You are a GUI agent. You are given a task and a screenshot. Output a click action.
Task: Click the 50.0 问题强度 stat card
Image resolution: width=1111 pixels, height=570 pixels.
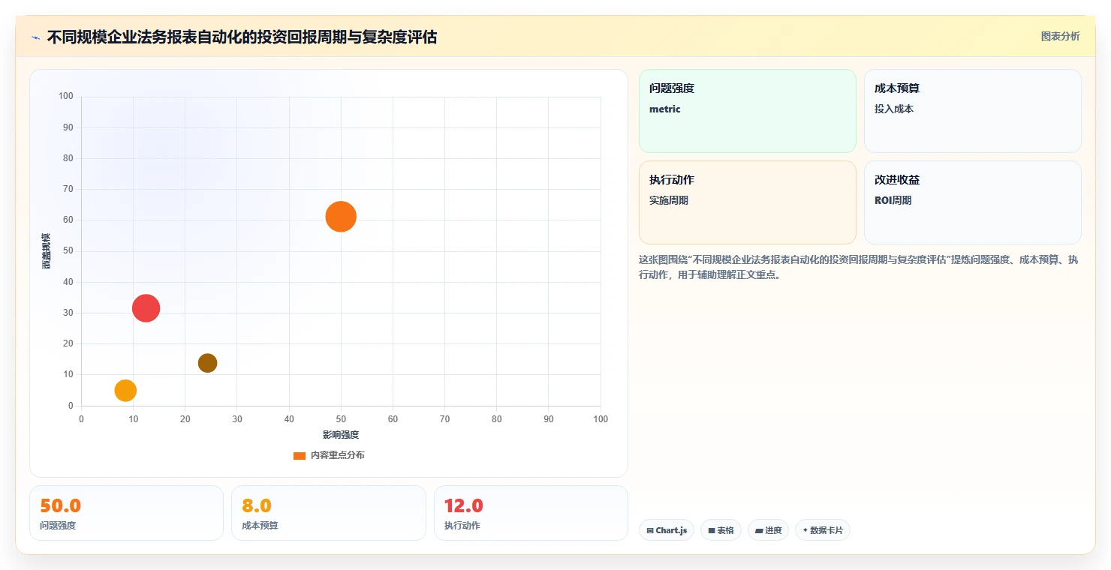click(126, 513)
